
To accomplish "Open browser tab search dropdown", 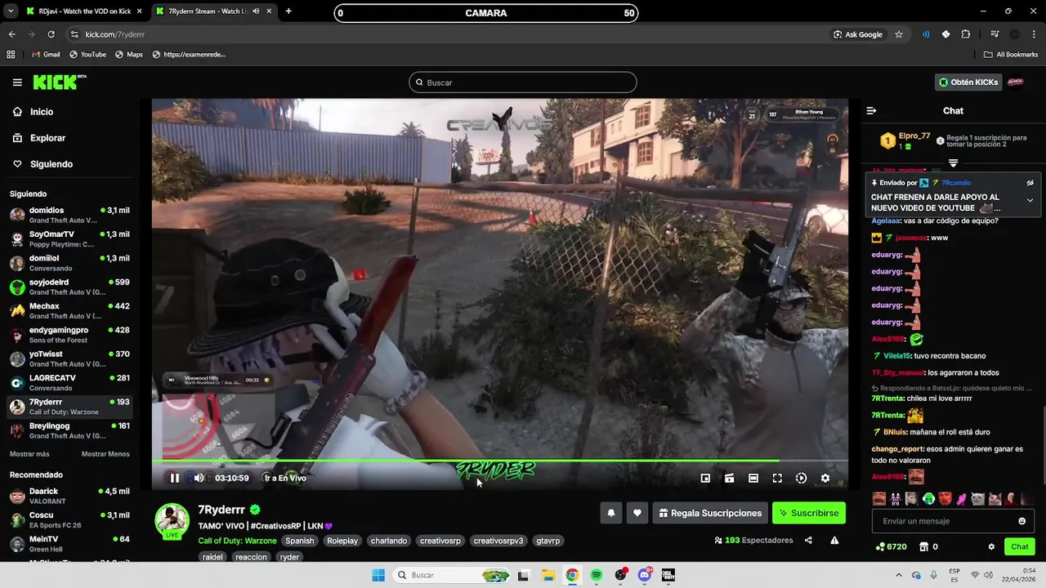I will pos(11,11).
